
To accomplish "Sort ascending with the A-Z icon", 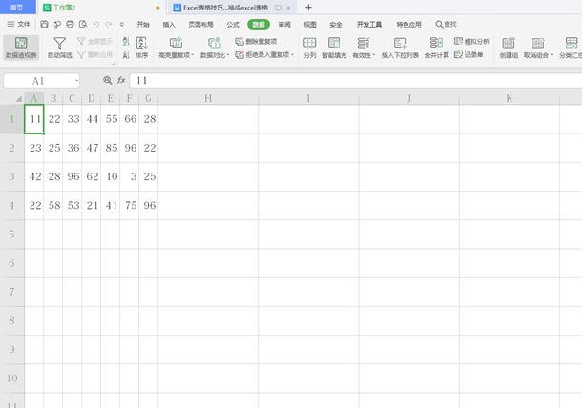I will 126,42.
